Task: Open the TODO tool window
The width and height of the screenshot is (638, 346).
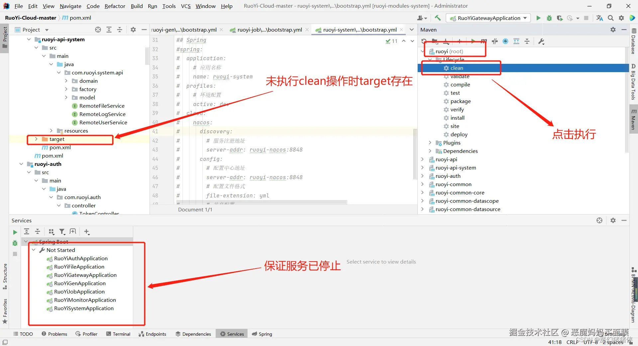Action: (x=23, y=334)
